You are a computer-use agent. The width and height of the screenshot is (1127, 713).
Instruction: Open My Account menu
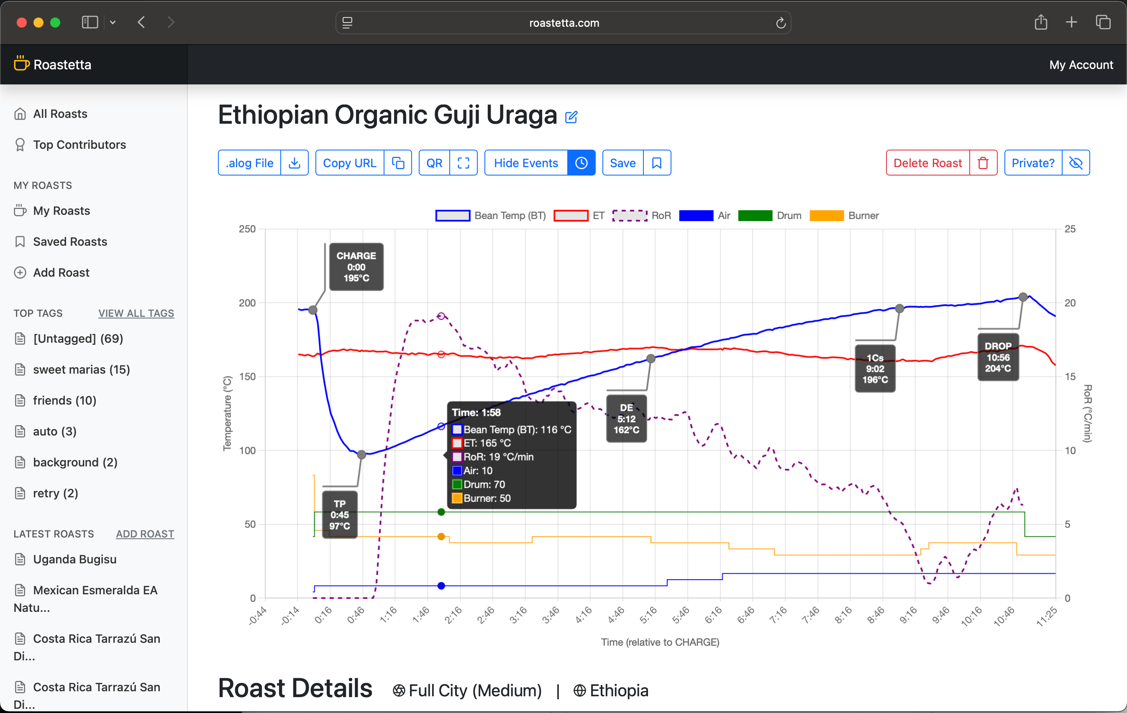[x=1081, y=64]
